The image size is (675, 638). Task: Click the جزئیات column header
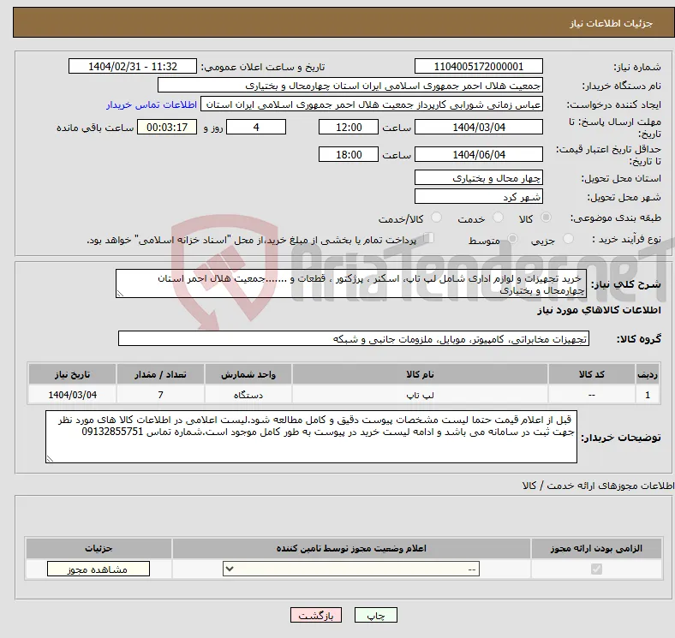point(99,548)
